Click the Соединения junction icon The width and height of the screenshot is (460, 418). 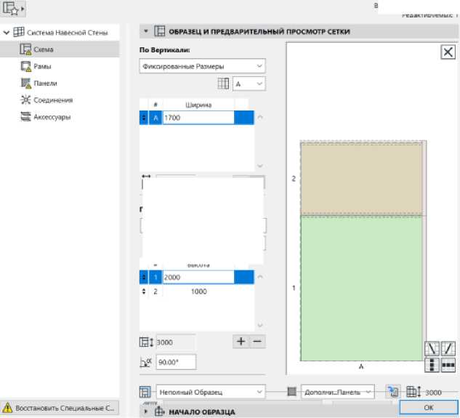tap(25, 100)
